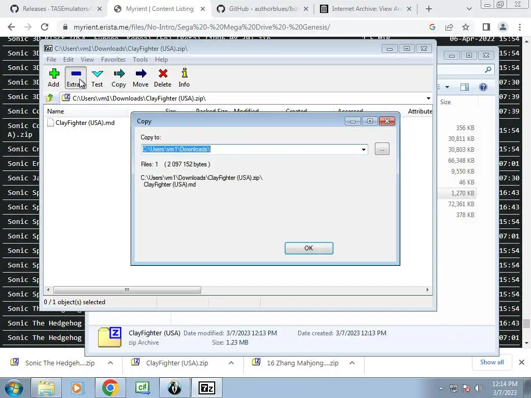
Task: Click the Delete toolbar icon in 7-Zip
Action: [x=162, y=78]
